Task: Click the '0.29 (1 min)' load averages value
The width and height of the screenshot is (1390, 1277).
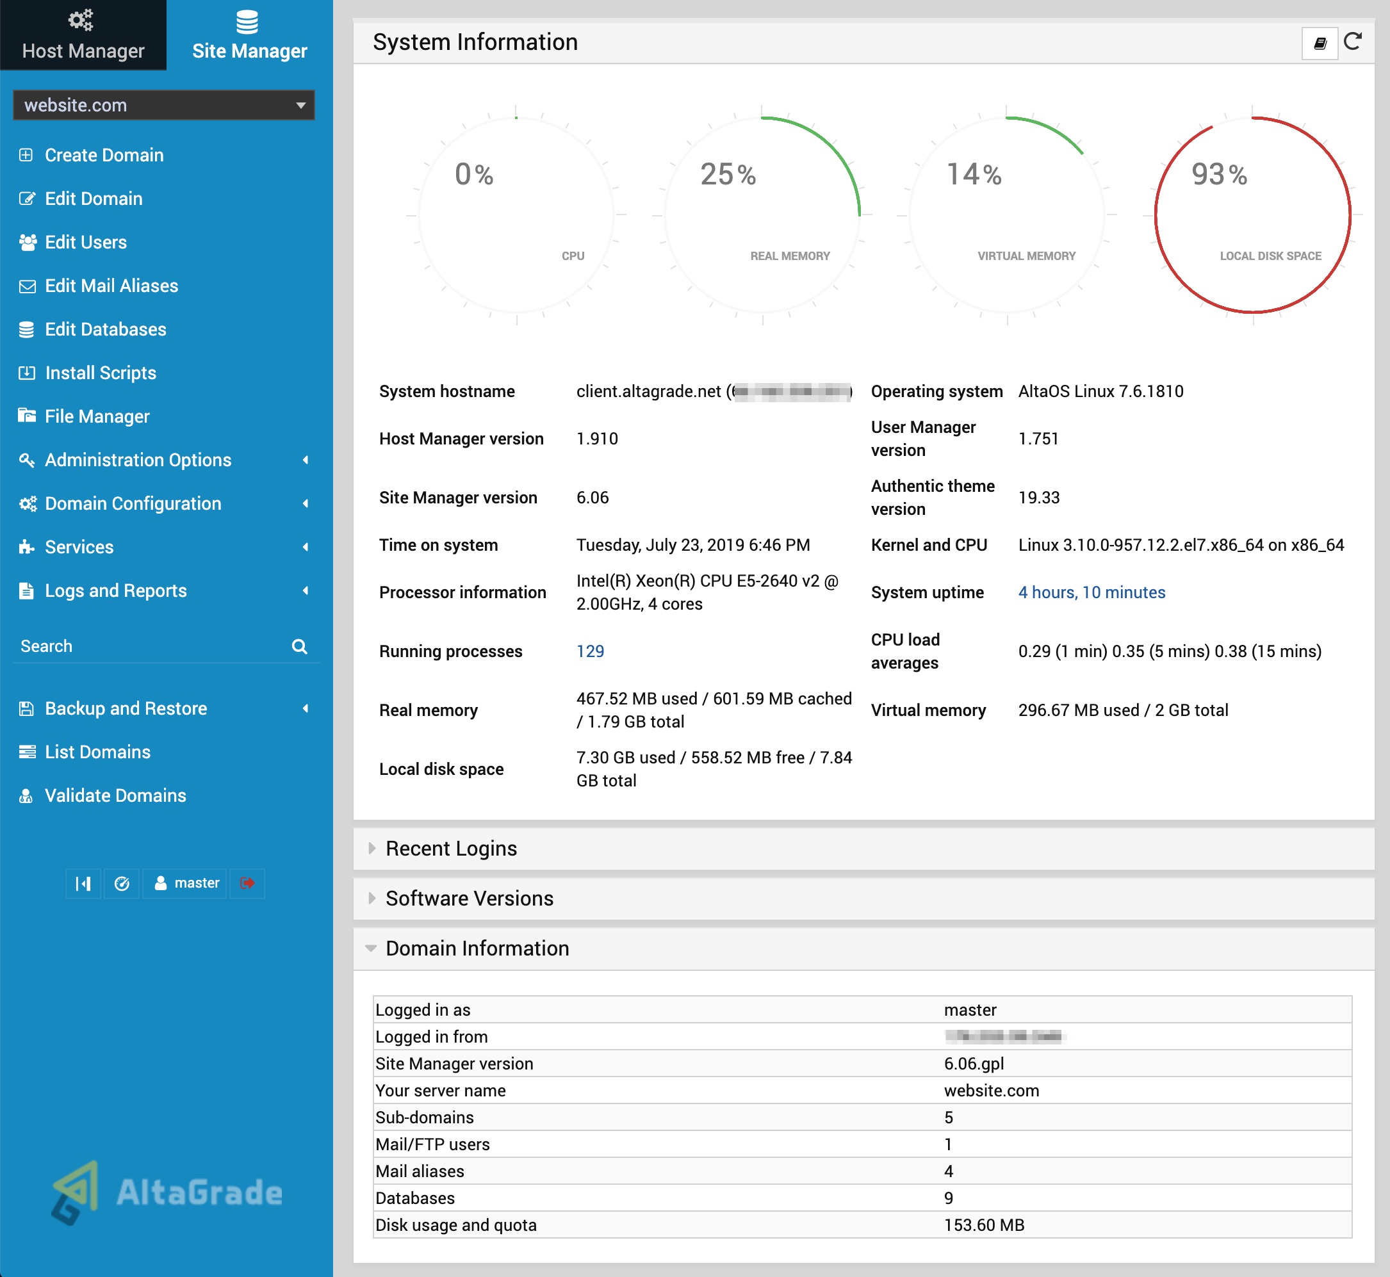Action: click(1063, 651)
